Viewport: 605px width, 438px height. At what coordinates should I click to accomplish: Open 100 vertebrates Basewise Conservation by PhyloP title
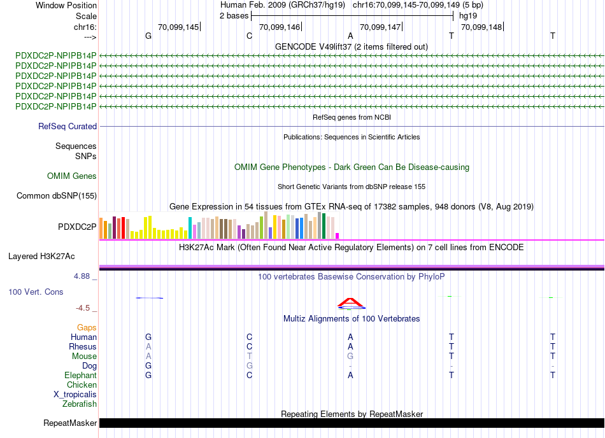(x=352, y=276)
